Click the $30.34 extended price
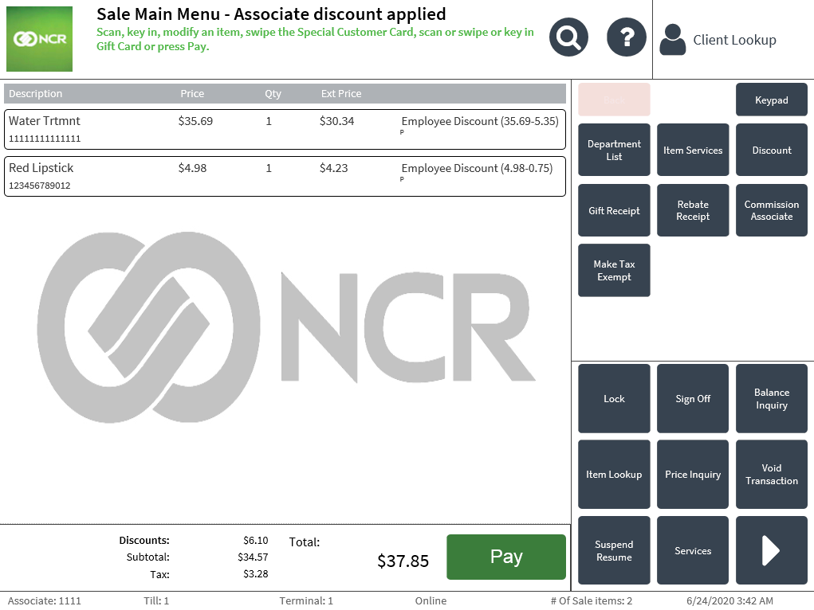This screenshot has width=814, height=610. point(336,121)
